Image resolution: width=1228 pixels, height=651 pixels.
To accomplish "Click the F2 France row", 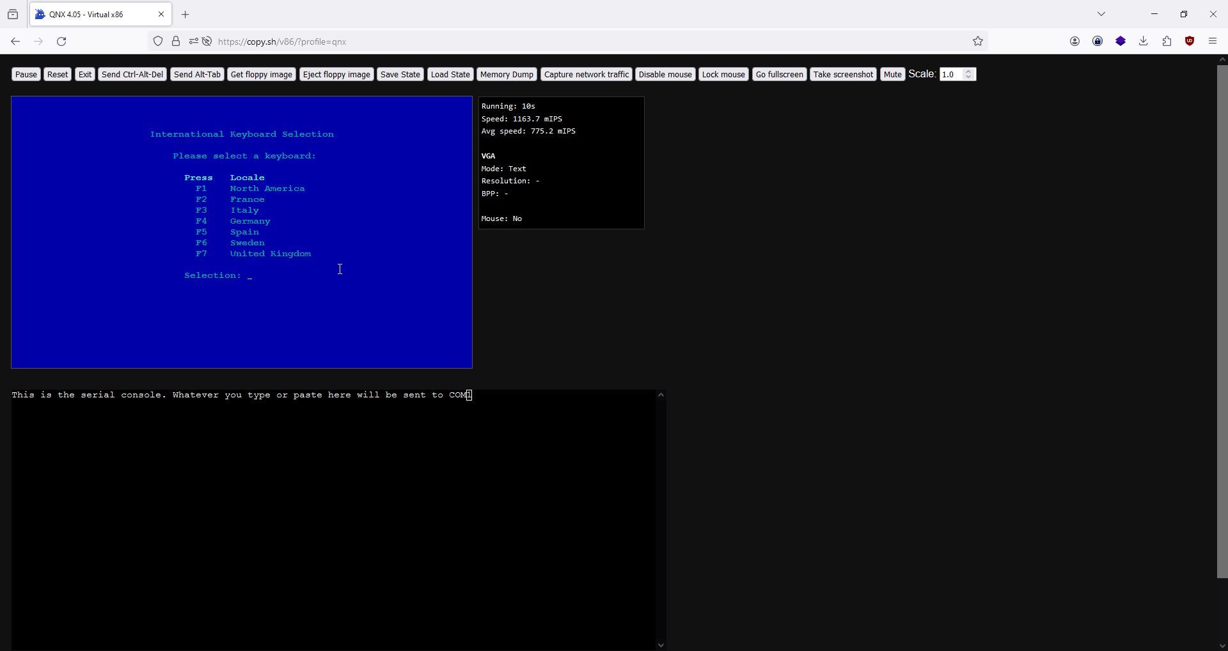I will 230,199.
